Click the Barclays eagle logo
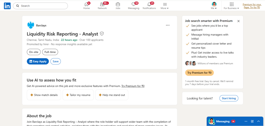Viewport: 265px width, 126px height. click(31, 26)
